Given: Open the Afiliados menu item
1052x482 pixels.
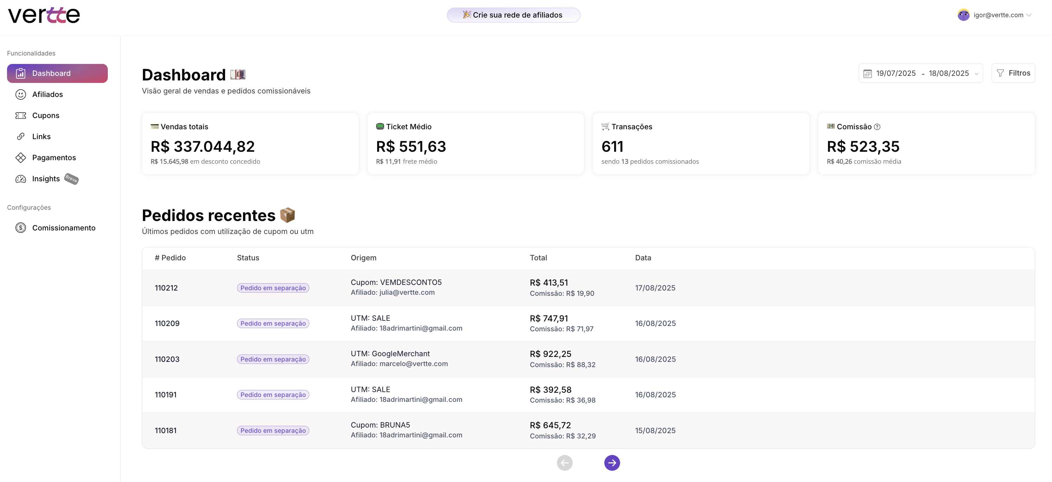Looking at the screenshot, I should tap(47, 95).
